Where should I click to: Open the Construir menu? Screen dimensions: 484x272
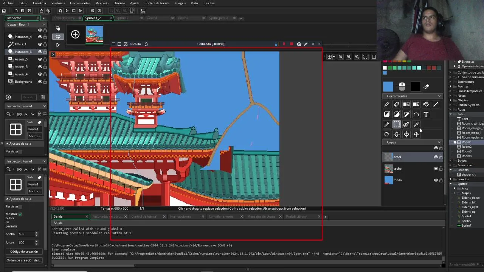tap(40, 3)
